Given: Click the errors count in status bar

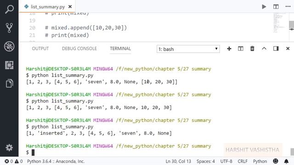Looking at the screenshot, I should (9, 161).
